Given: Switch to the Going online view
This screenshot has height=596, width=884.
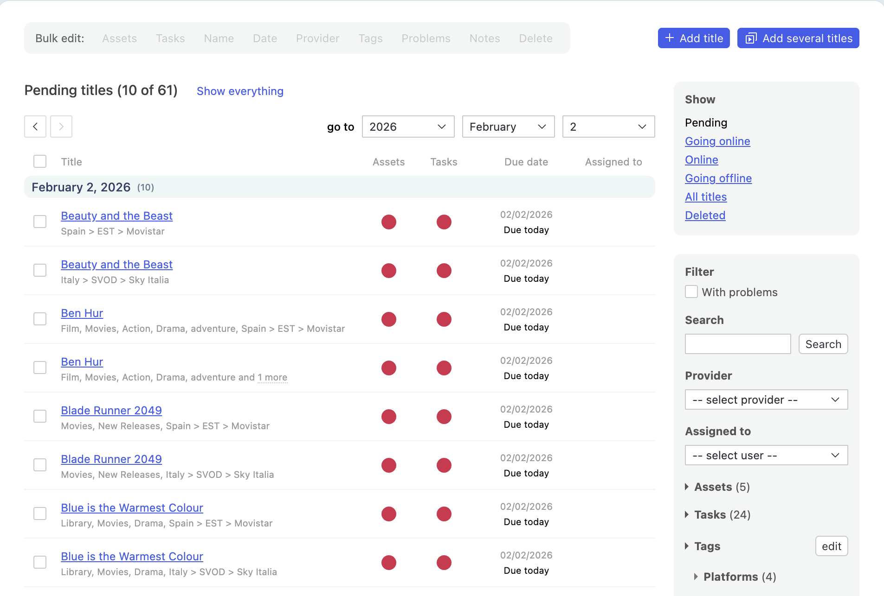Looking at the screenshot, I should pos(717,141).
